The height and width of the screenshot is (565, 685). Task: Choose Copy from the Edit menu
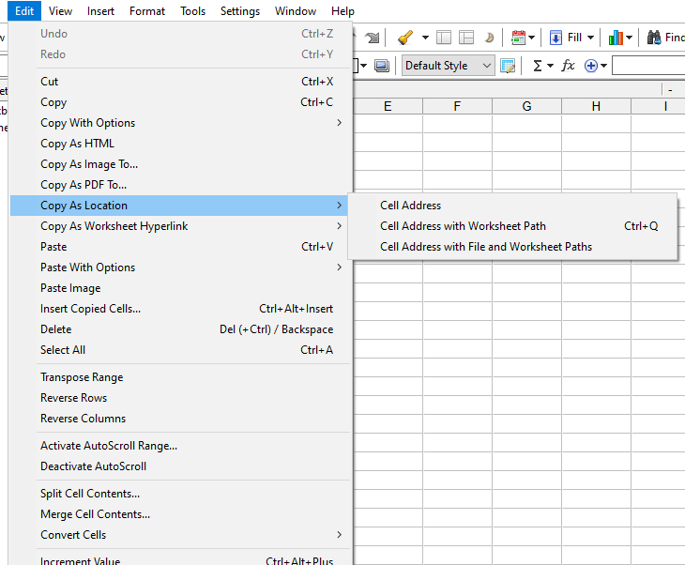point(180,102)
